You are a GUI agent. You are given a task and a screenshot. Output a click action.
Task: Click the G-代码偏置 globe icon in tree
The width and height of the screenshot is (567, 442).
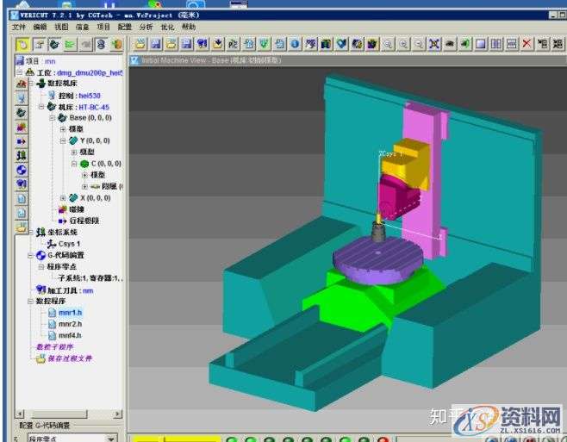pos(41,256)
